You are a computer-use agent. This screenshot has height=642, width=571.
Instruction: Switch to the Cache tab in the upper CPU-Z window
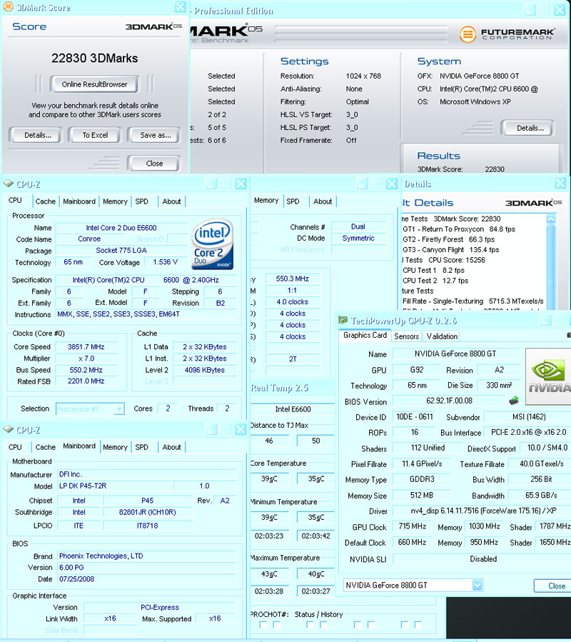tap(46, 201)
